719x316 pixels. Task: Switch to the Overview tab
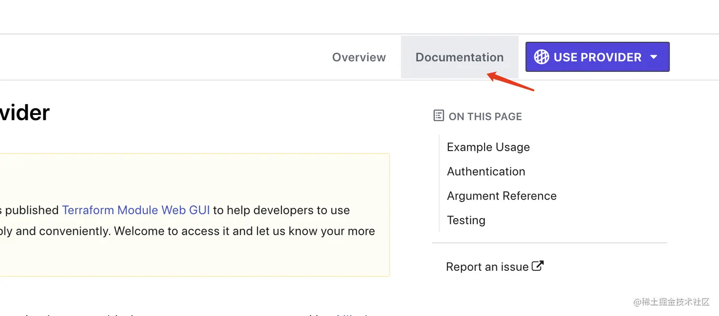(359, 57)
